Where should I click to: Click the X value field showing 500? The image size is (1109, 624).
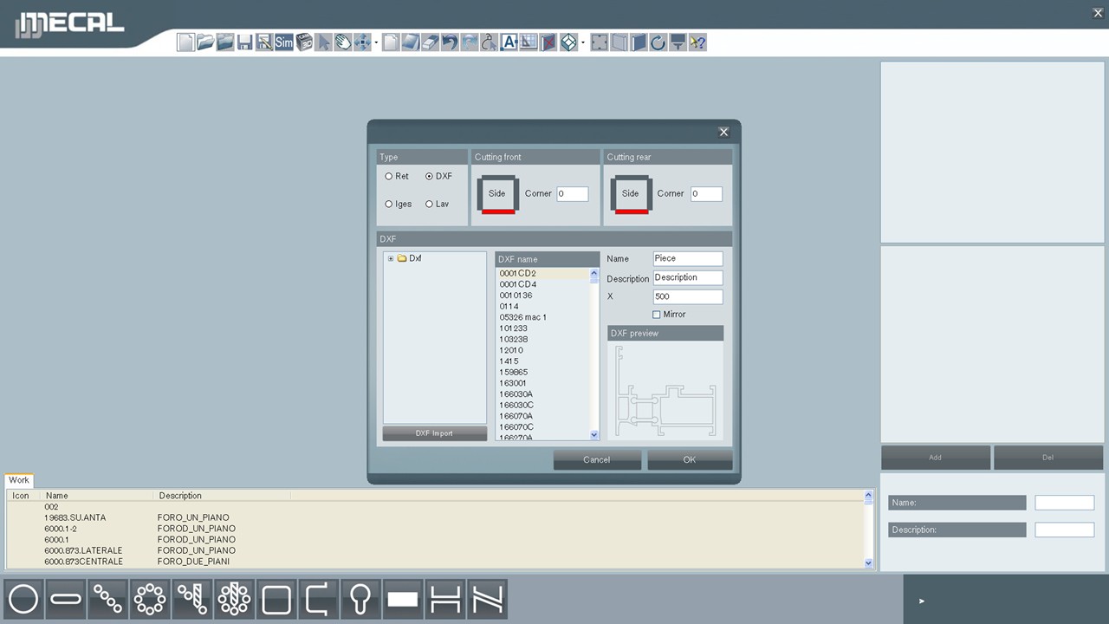(688, 296)
